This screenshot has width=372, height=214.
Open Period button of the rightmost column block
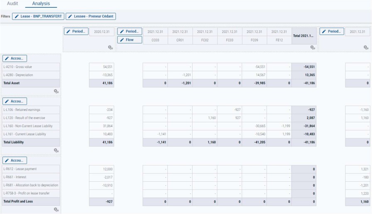pyautogui.click(x=332, y=31)
